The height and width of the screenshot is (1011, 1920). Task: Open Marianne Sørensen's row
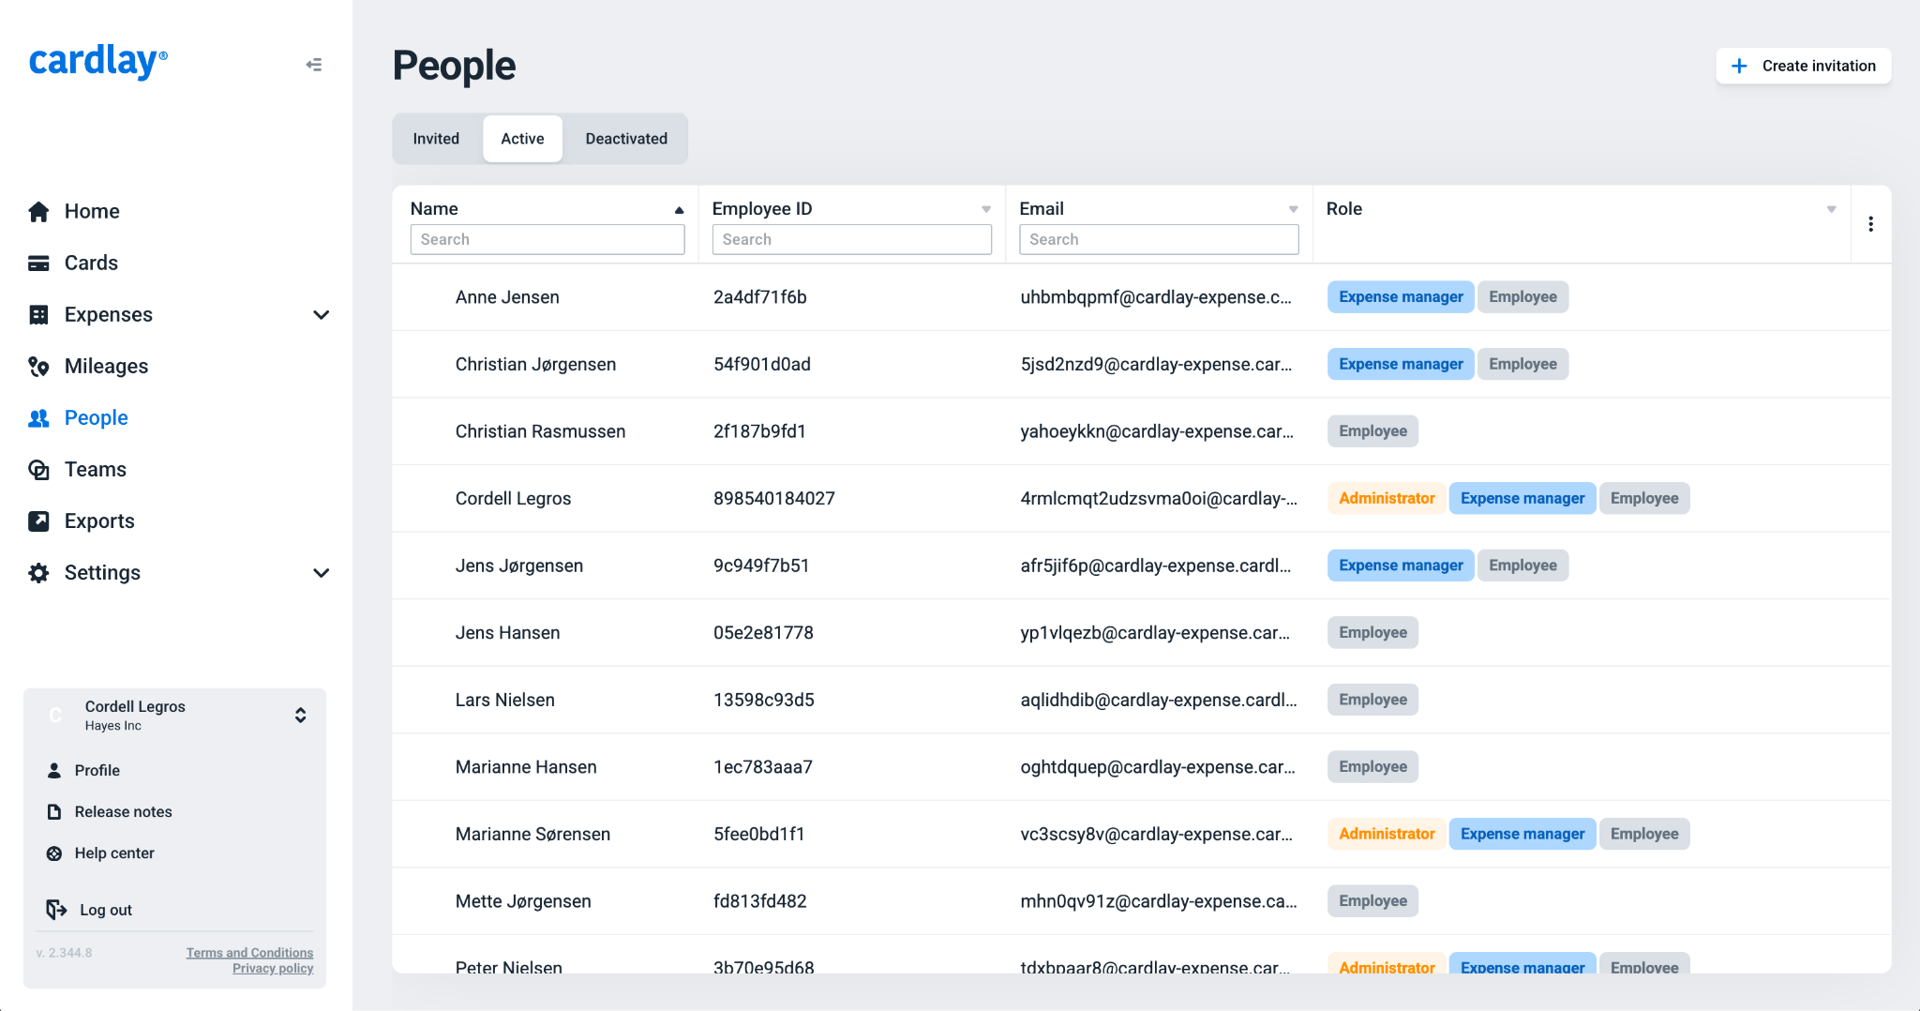coord(1141,834)
